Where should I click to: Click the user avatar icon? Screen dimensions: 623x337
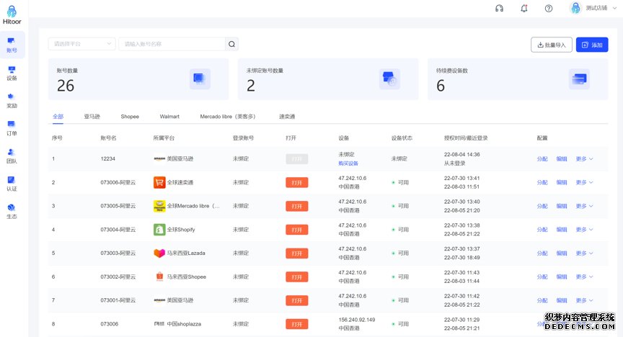[575, 8]
